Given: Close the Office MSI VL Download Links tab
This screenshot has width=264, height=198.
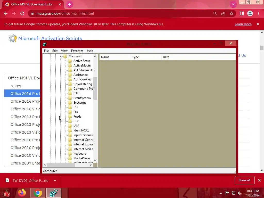Looking at the screenshot, I should point(60,4).
